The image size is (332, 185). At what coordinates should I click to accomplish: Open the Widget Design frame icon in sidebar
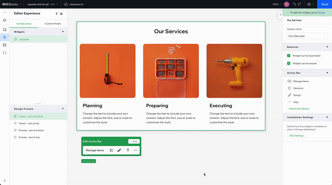[5, 30]
